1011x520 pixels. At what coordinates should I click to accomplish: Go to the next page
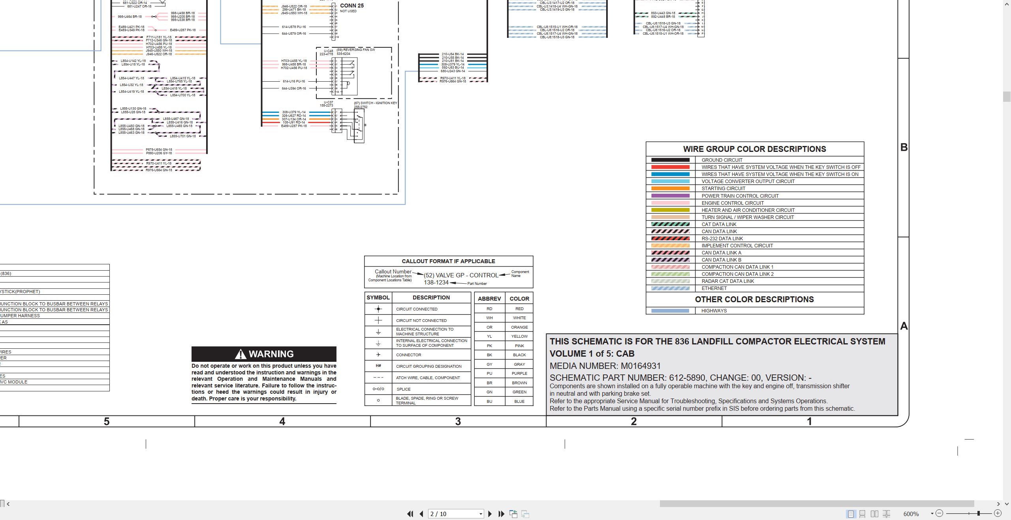pyautogui.click(x=490, y=514)
